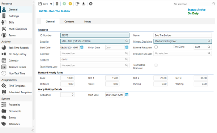Open Properties in System section
The height and width of the screenshot is (133, 217).
16,105
